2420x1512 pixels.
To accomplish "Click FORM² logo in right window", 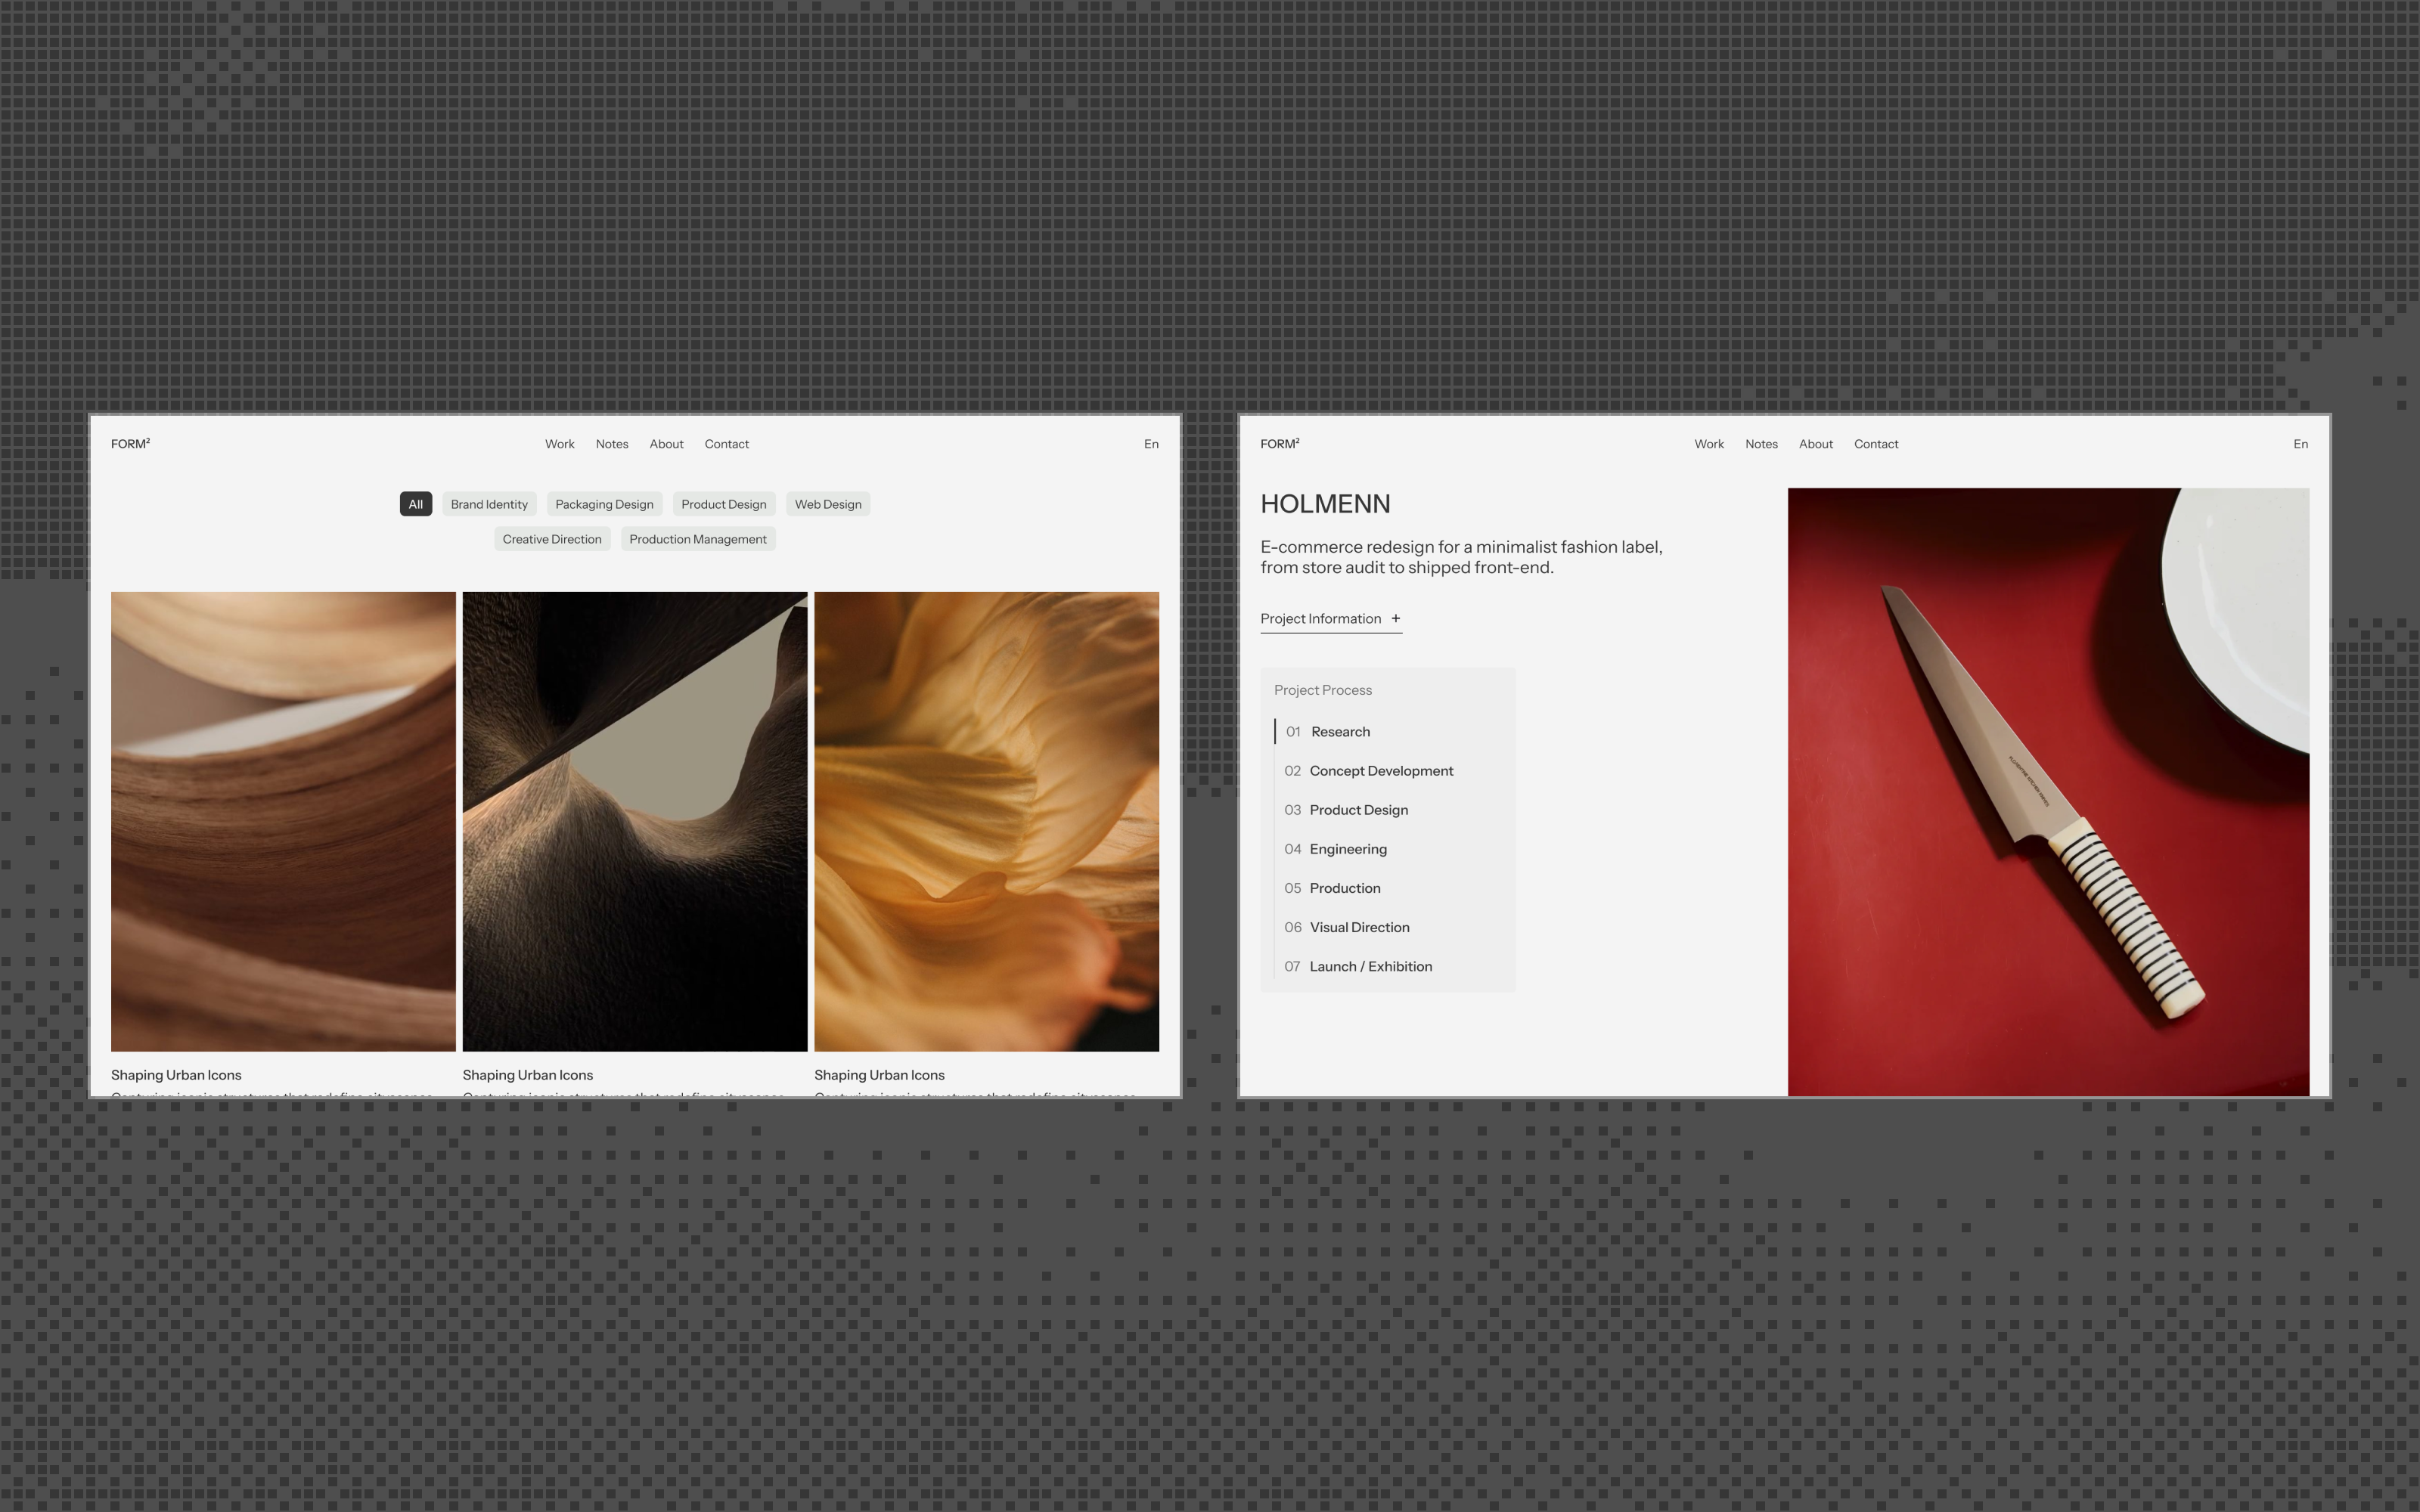I will 1279,444.
